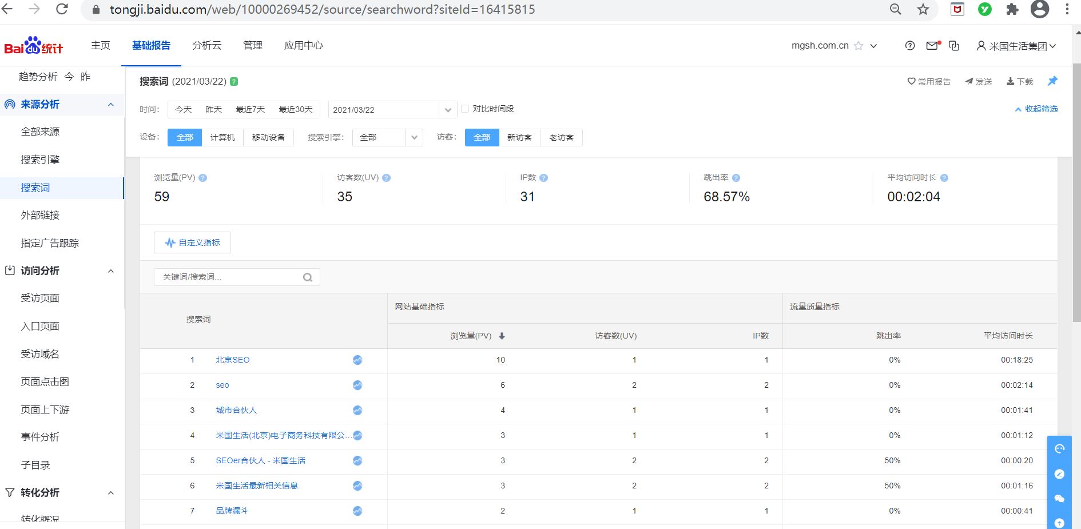Open 应用中心 tab
Viewport: 1081px width, 529px height.
coord(304,46)
